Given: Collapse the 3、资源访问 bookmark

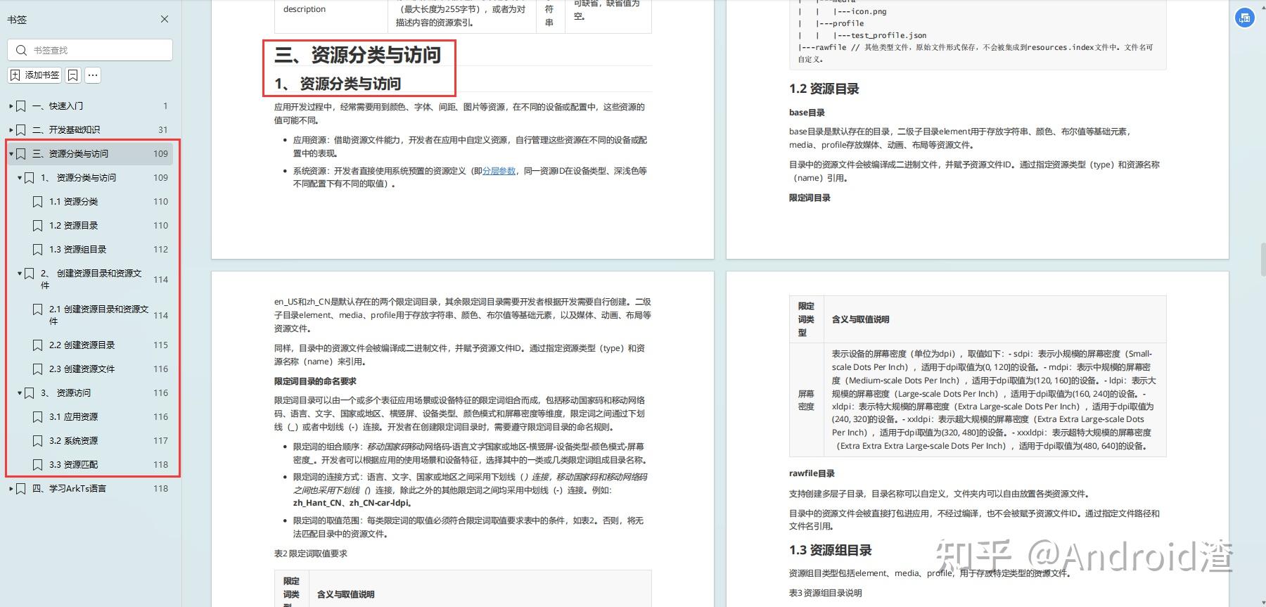Looking at the screenshot, I should pos(19,393).
